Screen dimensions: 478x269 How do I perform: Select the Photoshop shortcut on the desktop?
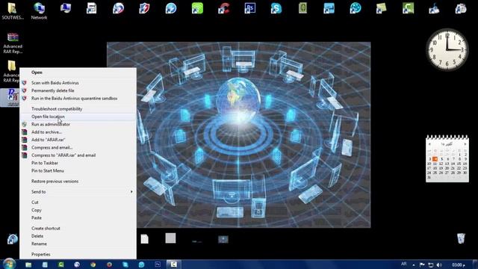(249, 8)
